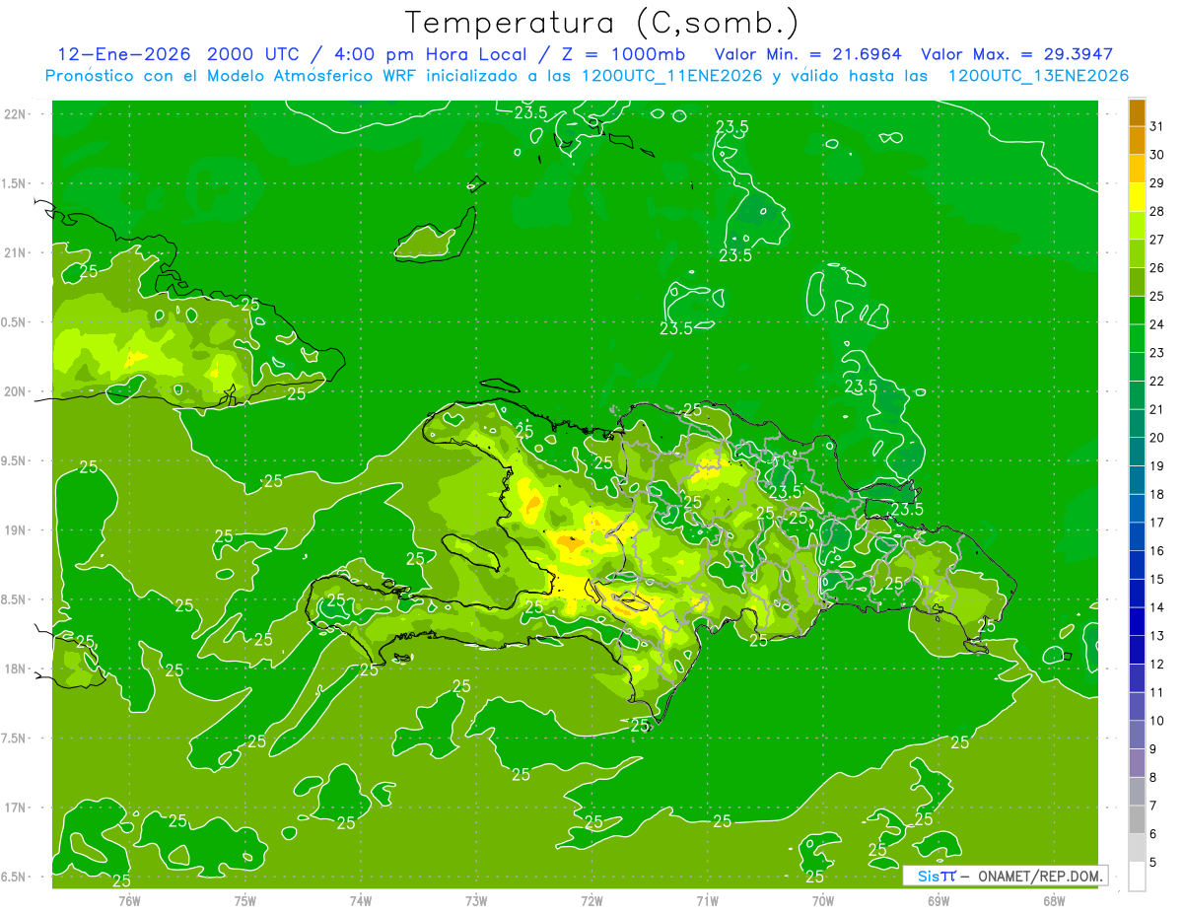This screenshot has height=914, width=1183.
Task: Click the "29" color scale label
Action: pos(1157,183)
